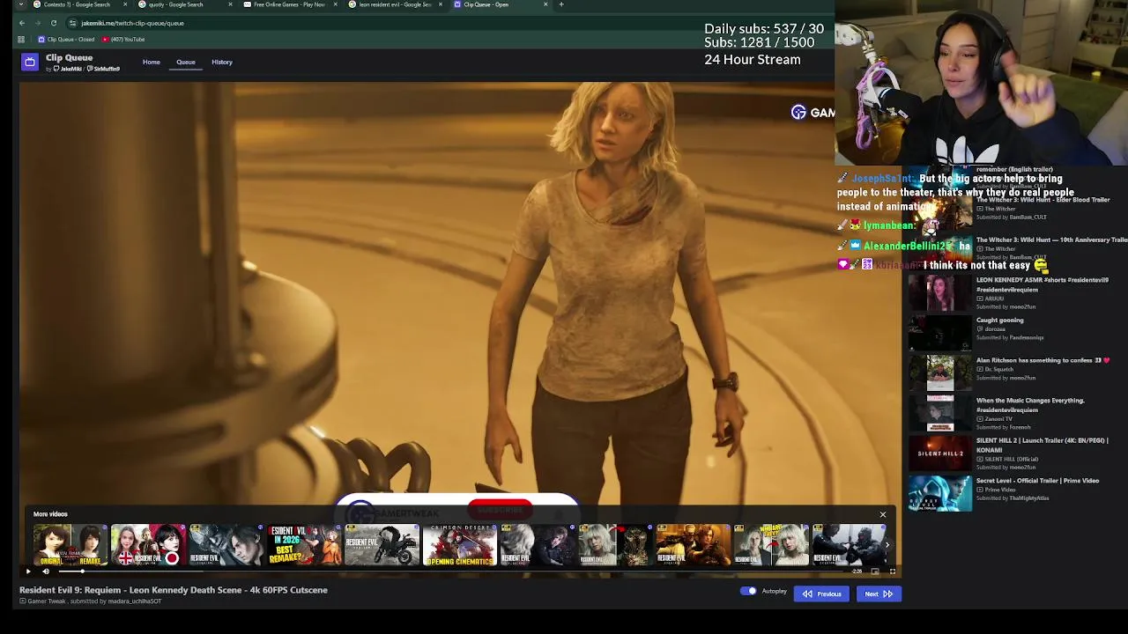Open the '(407) YouTube' bookmark

point(123,40)
